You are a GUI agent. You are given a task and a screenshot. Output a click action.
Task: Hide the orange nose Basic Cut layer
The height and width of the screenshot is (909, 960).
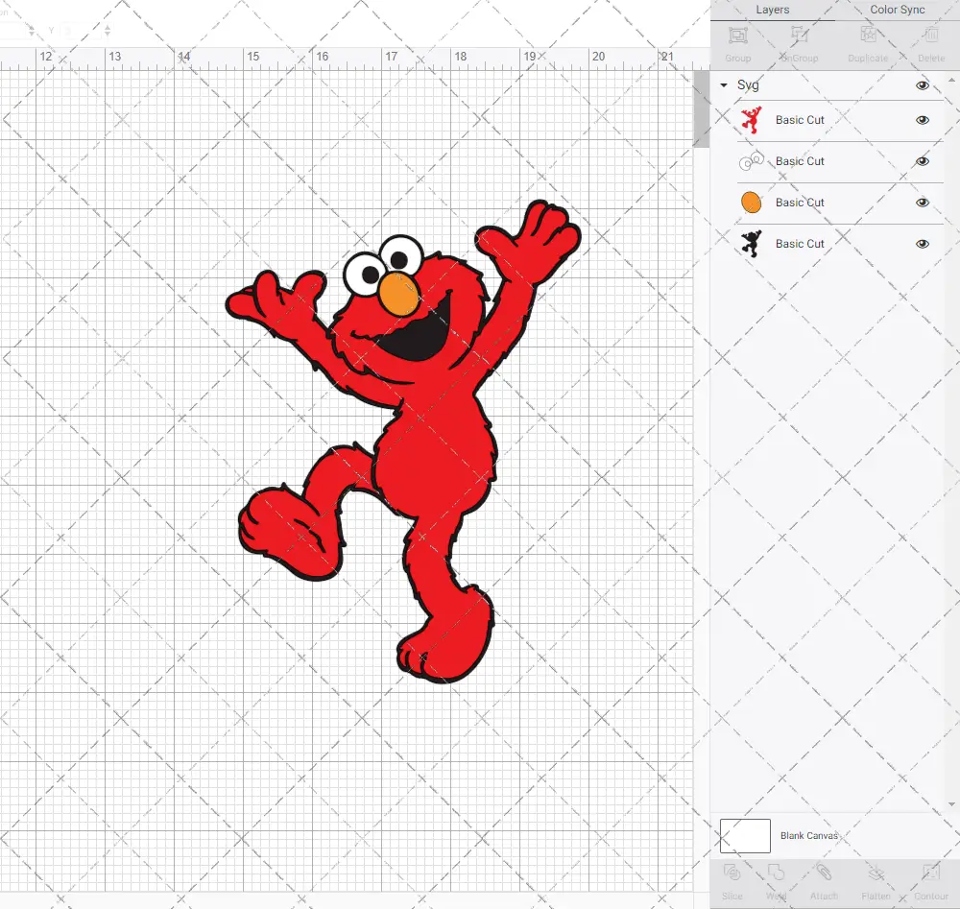pyautogui.click(x=923, y=203)
